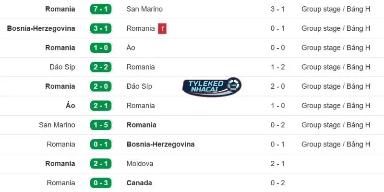Select the green 1 - 5 score badge
This screenshot has width=384, height=192.
click(101, 125)
